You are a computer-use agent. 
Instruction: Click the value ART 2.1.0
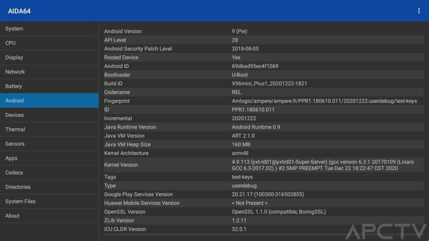click(x=243, y=136)
